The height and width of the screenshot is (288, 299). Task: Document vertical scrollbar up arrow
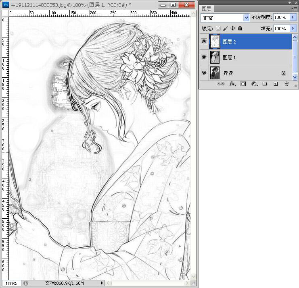point(193,14)
